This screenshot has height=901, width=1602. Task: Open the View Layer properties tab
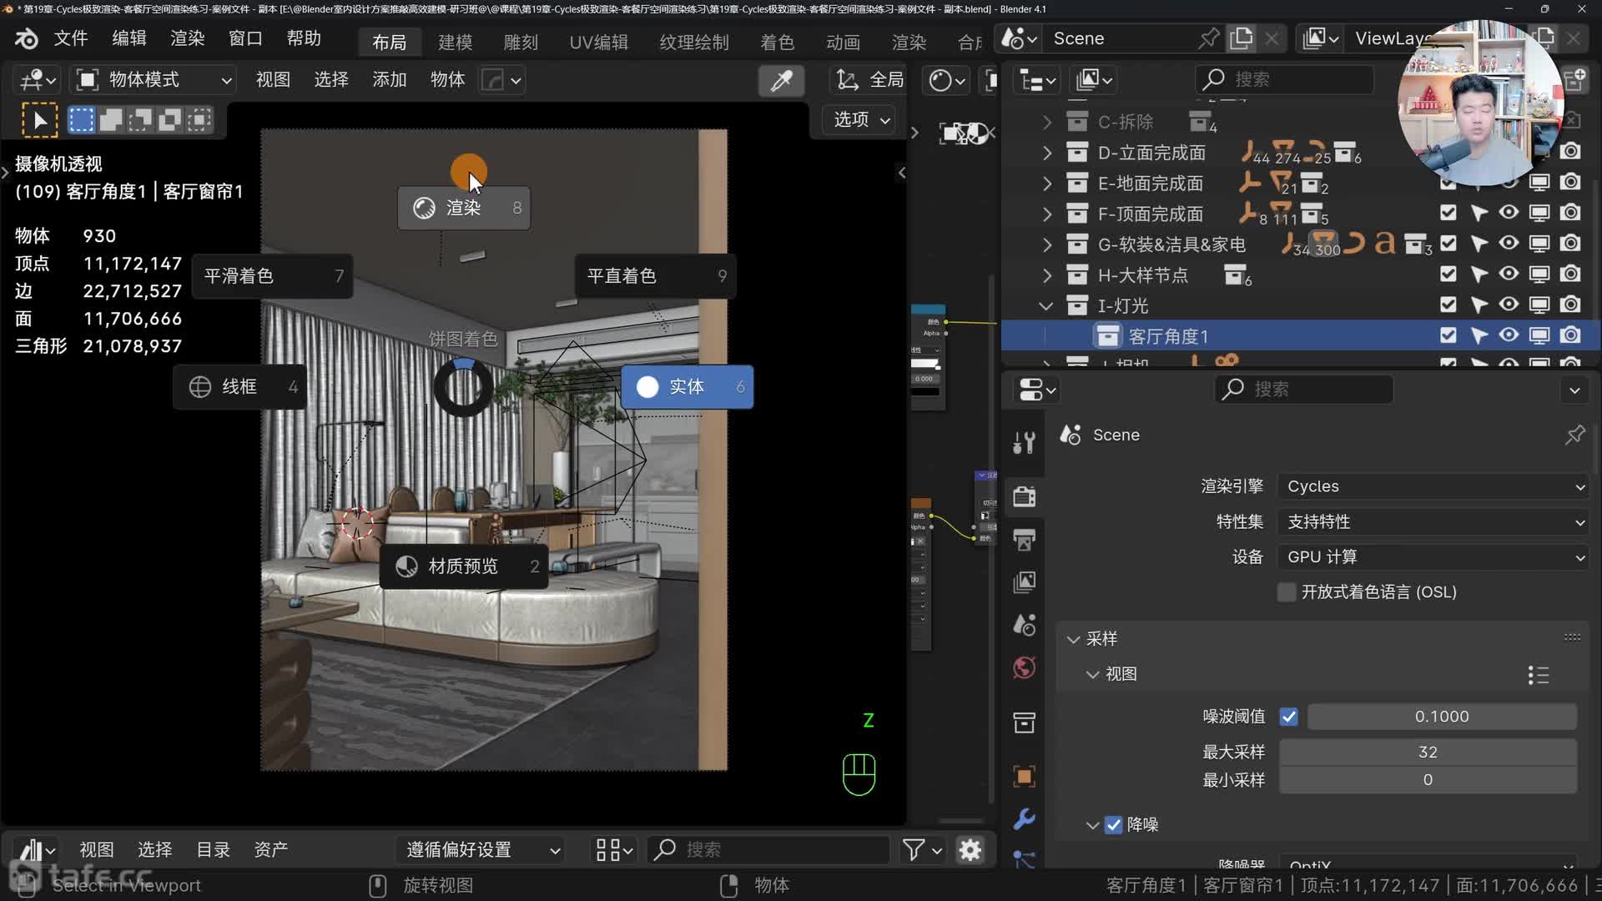(x=1024, y=581)
